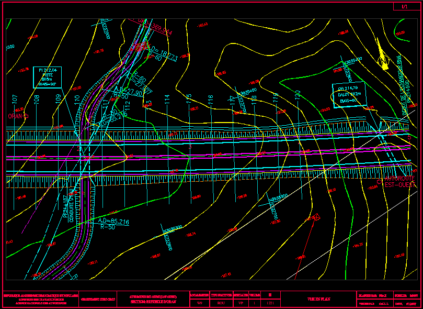Click the PI 212,04 PISTE callout box
The width and height of the screenshot is (423, 309).
(x=47, y=77)
